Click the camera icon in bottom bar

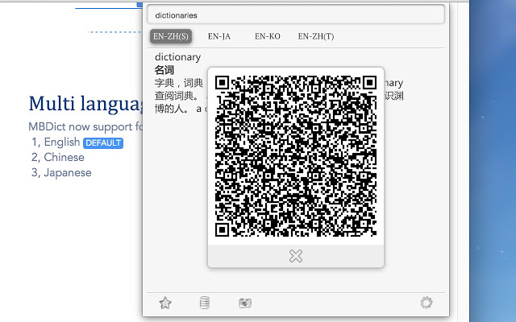coord(245,303)
